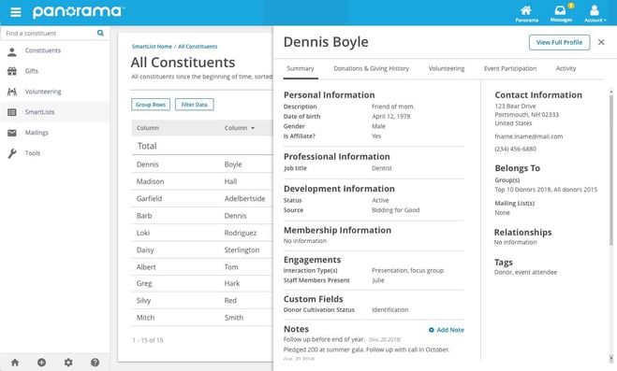Click the Group Rows button
Screen dimensions: 617x371
151,105
